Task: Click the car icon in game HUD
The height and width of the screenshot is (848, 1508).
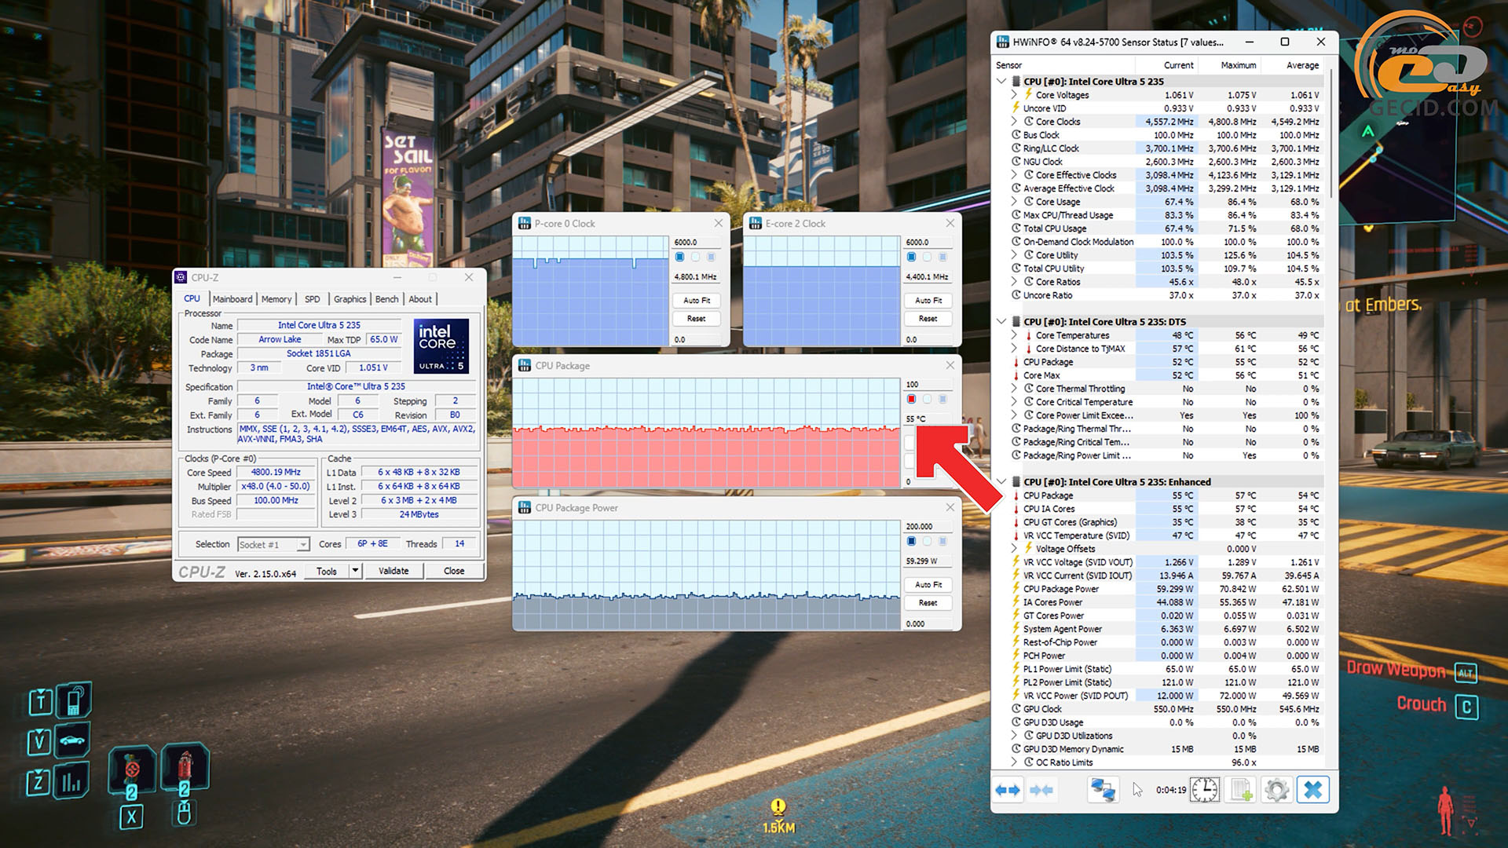Action: pos(72,740)
